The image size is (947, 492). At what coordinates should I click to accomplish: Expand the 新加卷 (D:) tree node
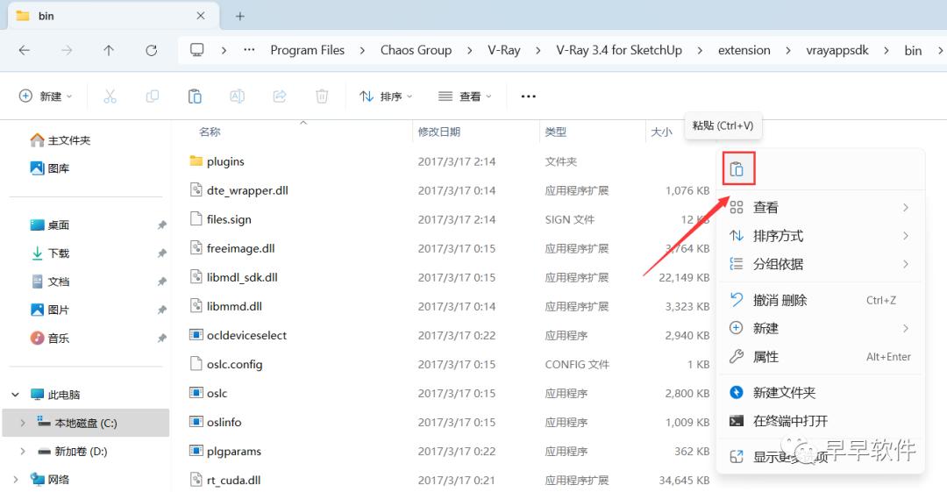(x=22, y=451)
